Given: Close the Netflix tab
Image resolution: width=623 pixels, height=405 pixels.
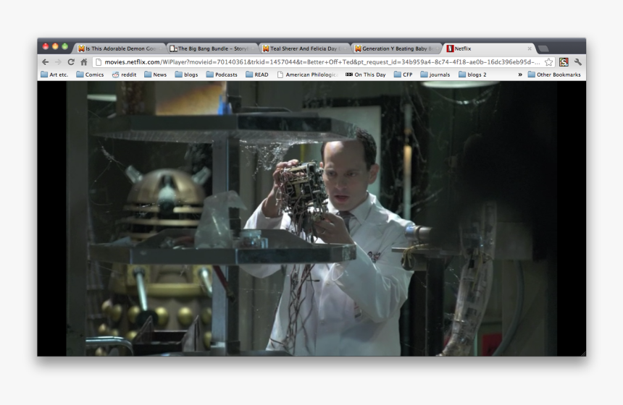Looking at the screenshot, I should [x=530, y=48].
